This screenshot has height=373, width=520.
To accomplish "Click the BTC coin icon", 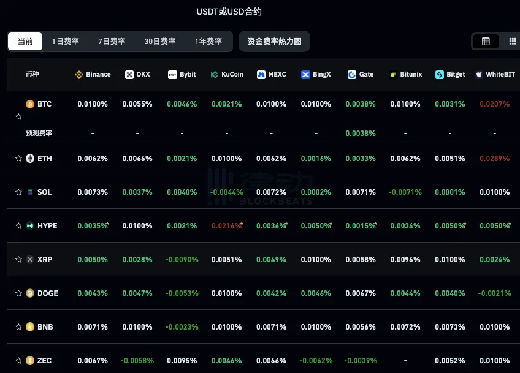I will point(30,104).
